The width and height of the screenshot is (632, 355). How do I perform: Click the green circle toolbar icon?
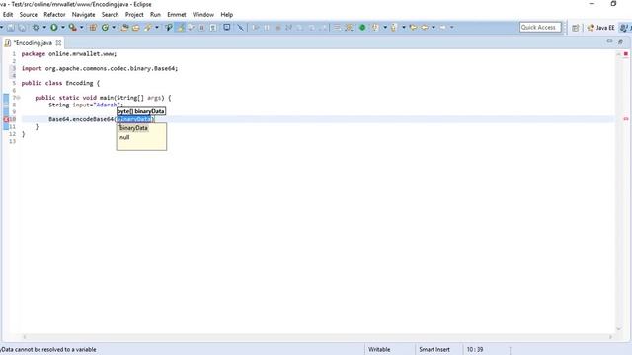point(362,28)
